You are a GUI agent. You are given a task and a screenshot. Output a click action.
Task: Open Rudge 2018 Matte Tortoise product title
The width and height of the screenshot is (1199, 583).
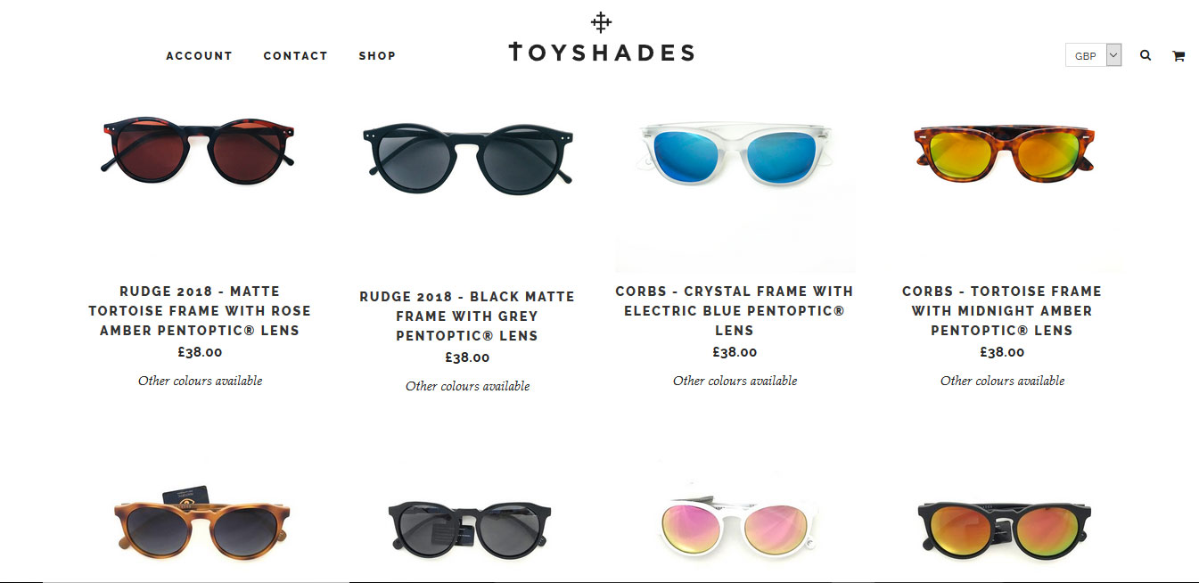pos(200,310)
